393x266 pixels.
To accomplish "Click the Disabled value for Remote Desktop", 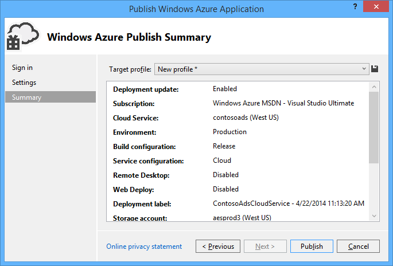I will point(225,175).
